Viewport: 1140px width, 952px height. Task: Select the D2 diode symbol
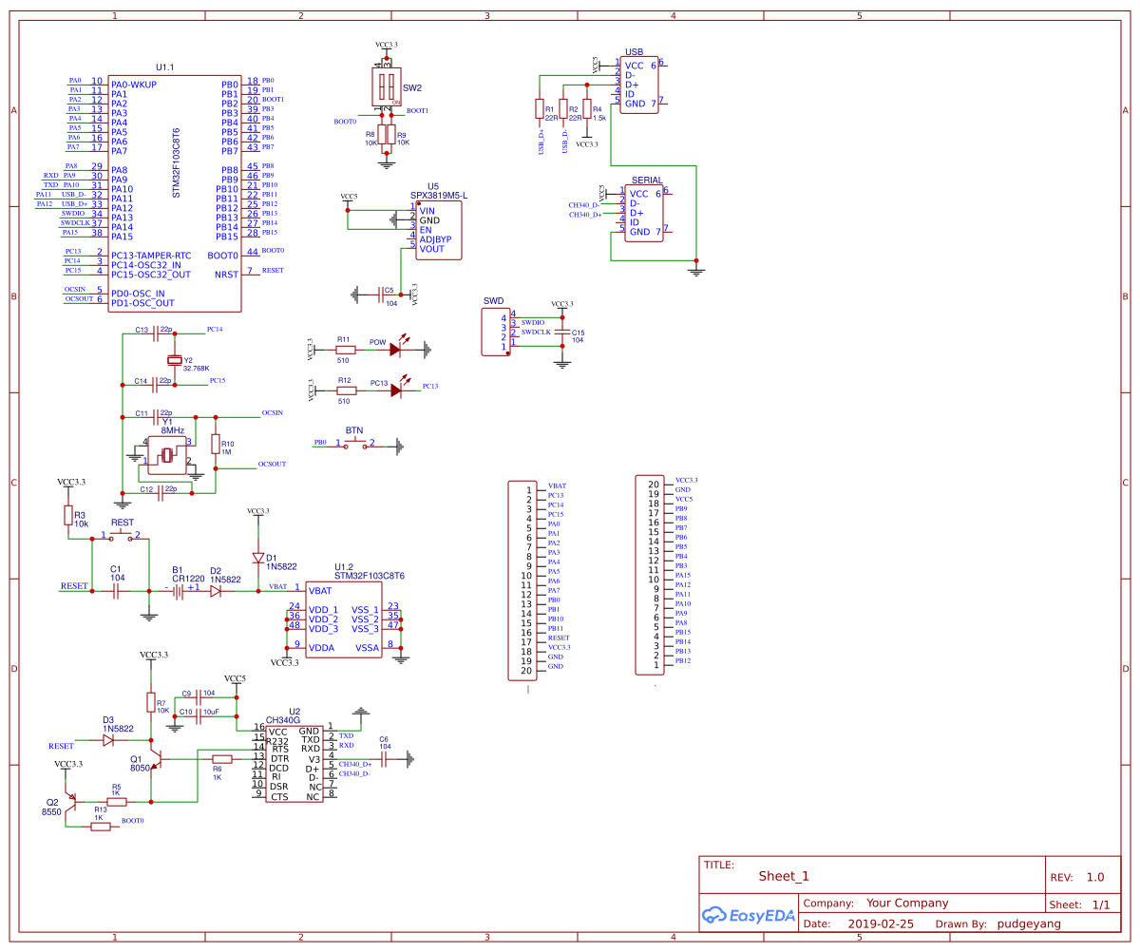216,590
